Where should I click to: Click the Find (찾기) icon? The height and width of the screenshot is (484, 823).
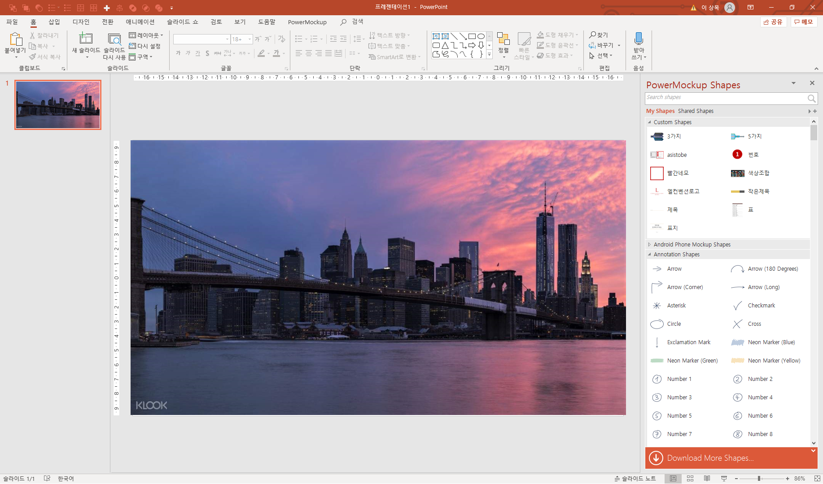tap(593, 35)
